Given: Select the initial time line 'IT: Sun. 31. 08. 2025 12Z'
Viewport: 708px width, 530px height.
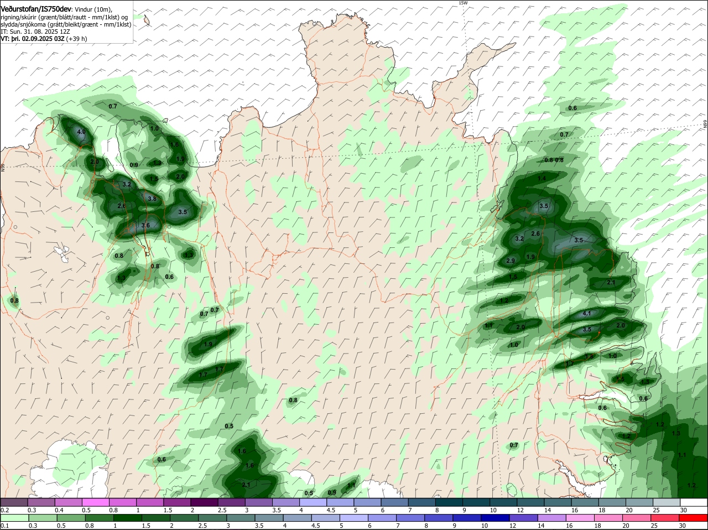Looking at the screenshot, I should point(36,32).
